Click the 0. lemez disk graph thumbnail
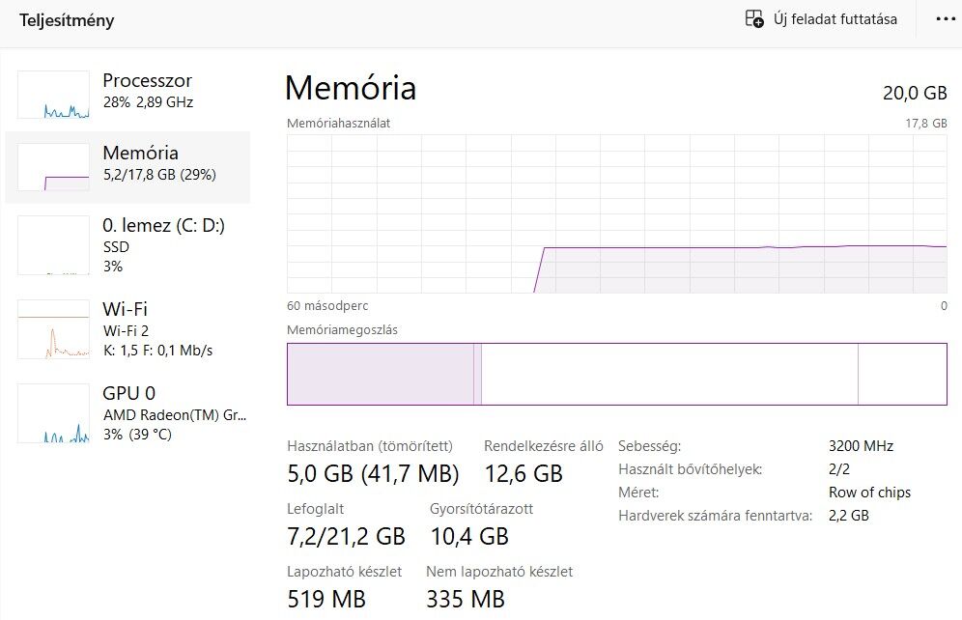962x620 pixels. pos(53,245)
